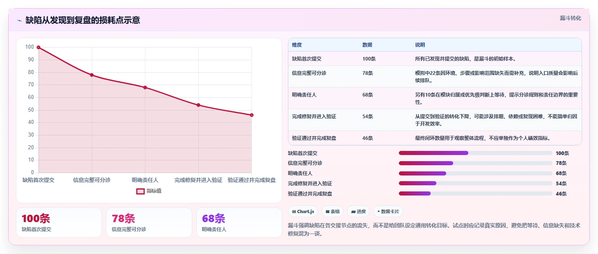Click the table data cell 78条

coord(368,73)
